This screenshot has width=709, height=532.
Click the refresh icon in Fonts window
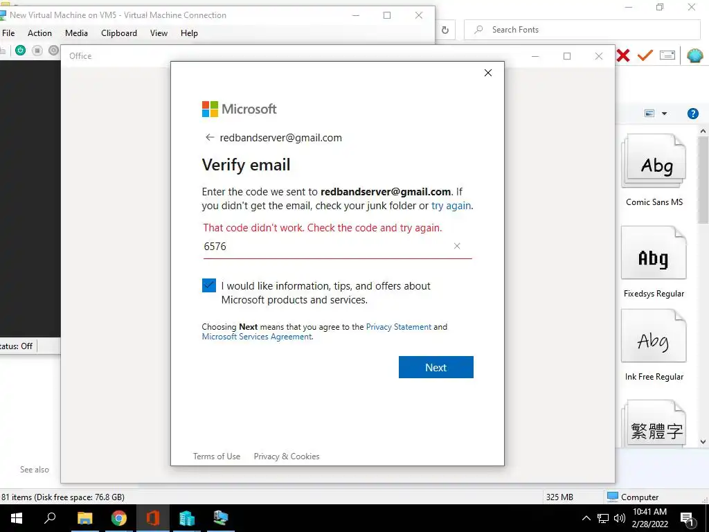click(445, 30)
